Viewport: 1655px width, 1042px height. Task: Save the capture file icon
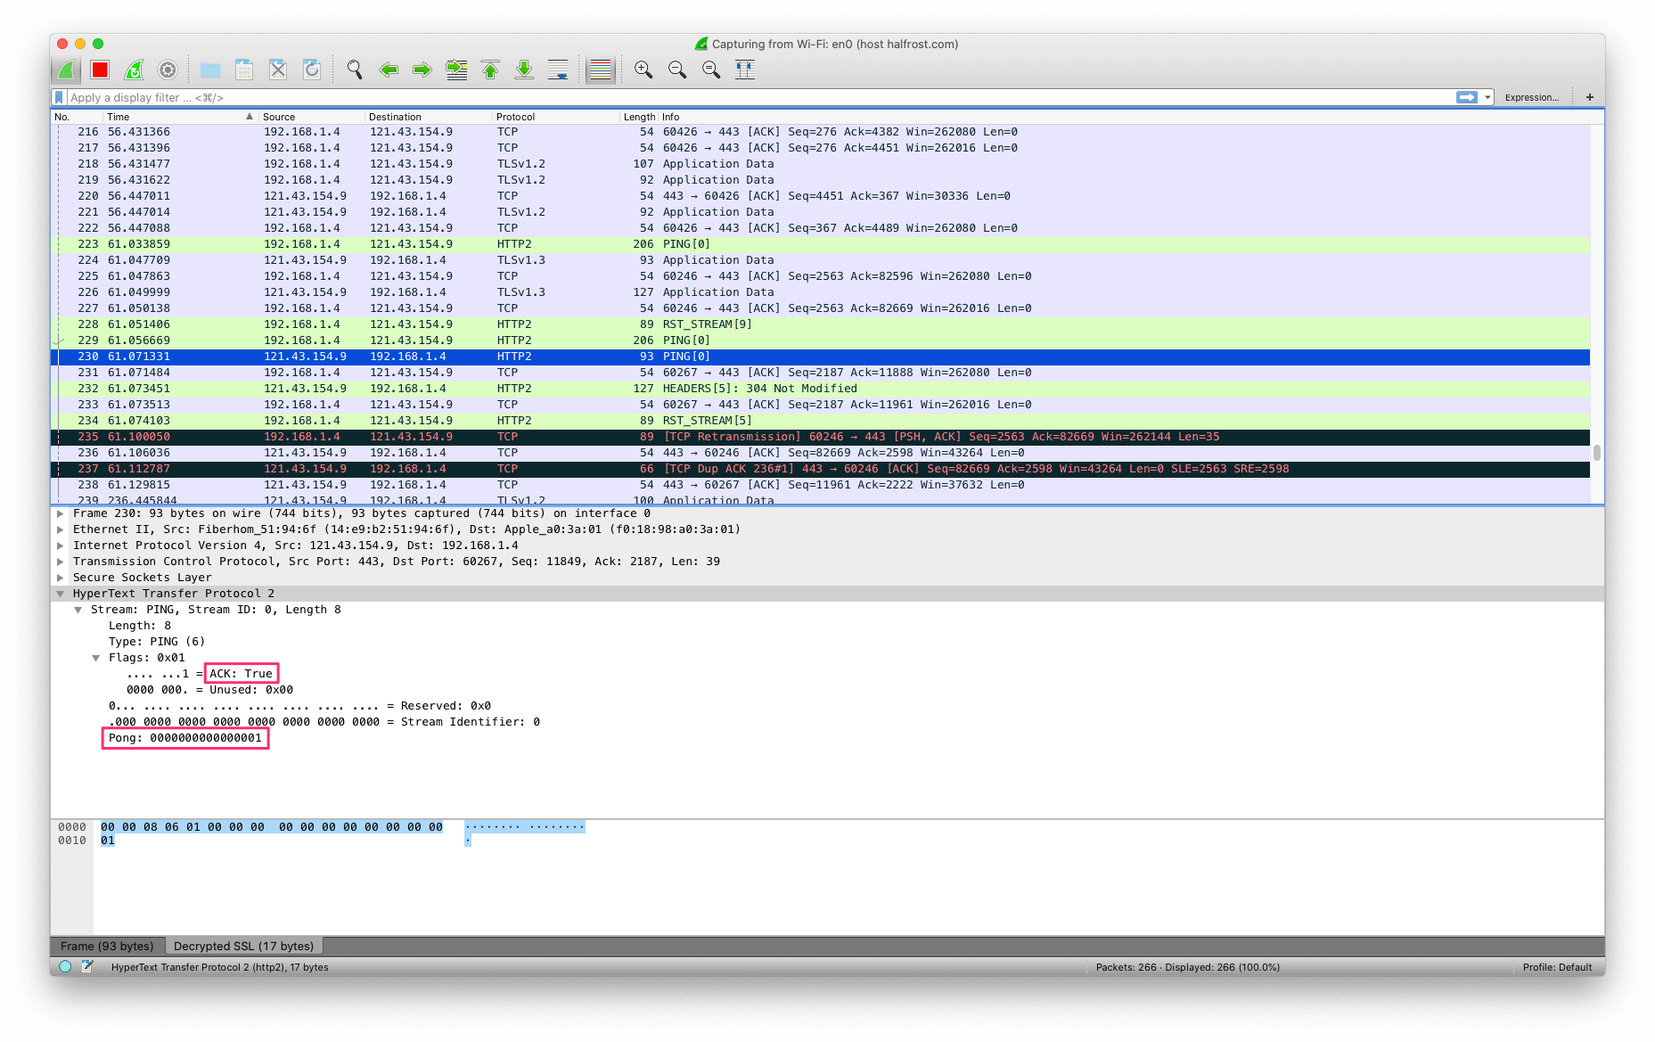(244, 70)
